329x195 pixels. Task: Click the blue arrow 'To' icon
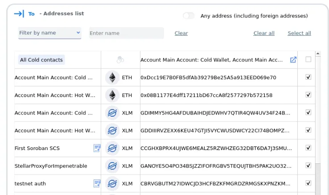(x=19, y=14)
